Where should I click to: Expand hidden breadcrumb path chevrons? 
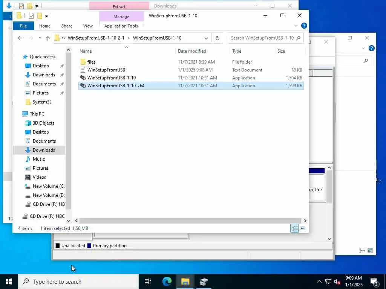[63, 38]
